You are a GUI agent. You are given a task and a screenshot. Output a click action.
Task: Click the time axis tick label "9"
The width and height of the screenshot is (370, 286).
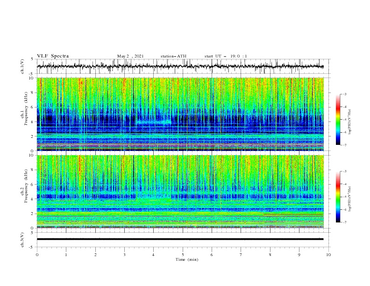(x=299, y=255)
